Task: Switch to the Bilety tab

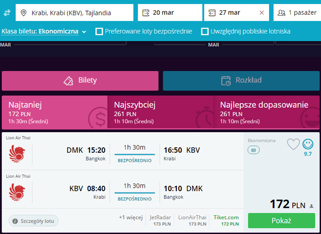Action: 80,81
